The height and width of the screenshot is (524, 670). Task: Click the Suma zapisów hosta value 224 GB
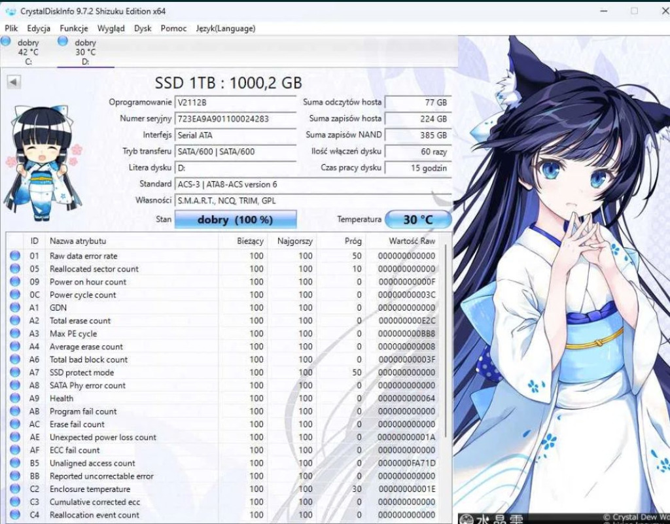click(418, 118)
